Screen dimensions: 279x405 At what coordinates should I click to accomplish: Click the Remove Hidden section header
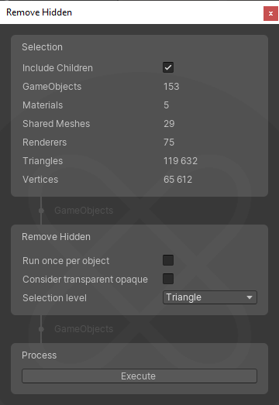pyautogui.click(x=56, y=237)
